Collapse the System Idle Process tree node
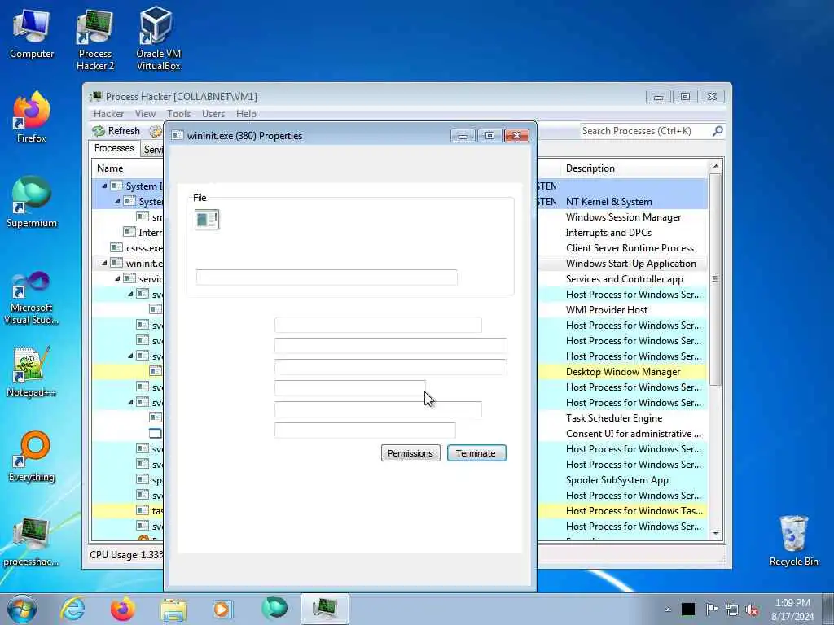The width and height of the screenshot is (834, 625). [x=104, y=186]
